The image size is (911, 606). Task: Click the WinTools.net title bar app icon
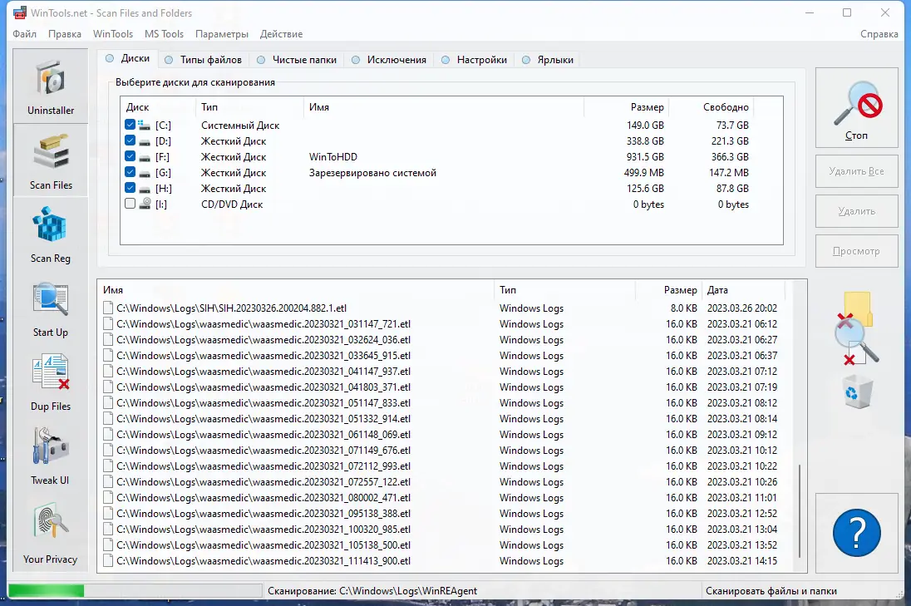20,12
